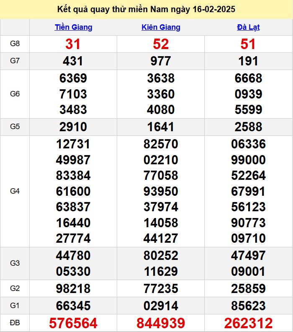Click G7 number 431
The width and height of the screenshot is (293, 332).
point(73,61)
